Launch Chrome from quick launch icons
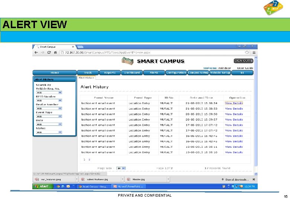Image resolution: width=290 pixels, height=200 pixels. tap(58, 186)
